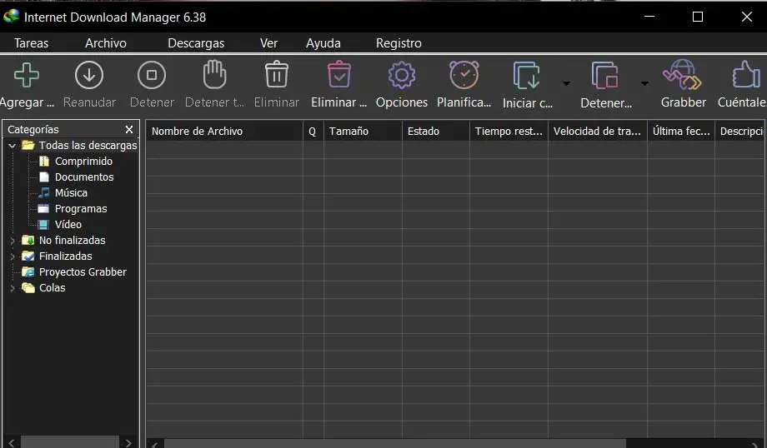The width and height of the screenshot is (767, 448).
Task: Expand the Finalizadas tree node
Action: tap(13, 256)
